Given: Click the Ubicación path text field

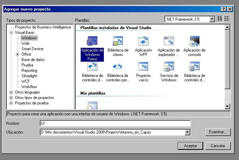Looking at the screenshot, I should [112, 132].
